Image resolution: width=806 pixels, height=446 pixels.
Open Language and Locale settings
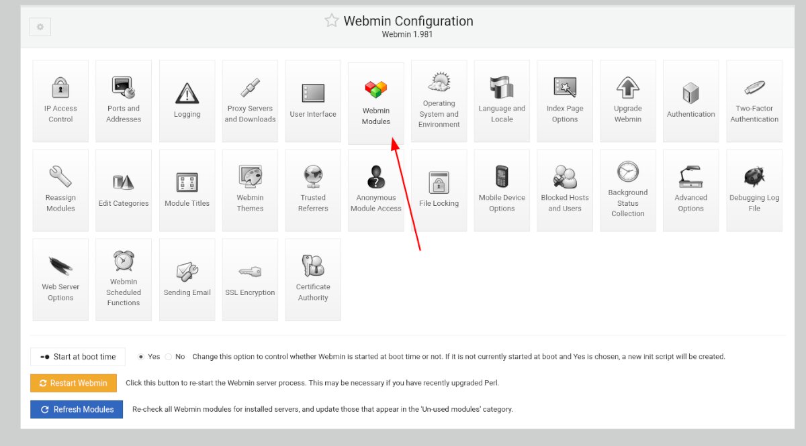pos(502,101)
